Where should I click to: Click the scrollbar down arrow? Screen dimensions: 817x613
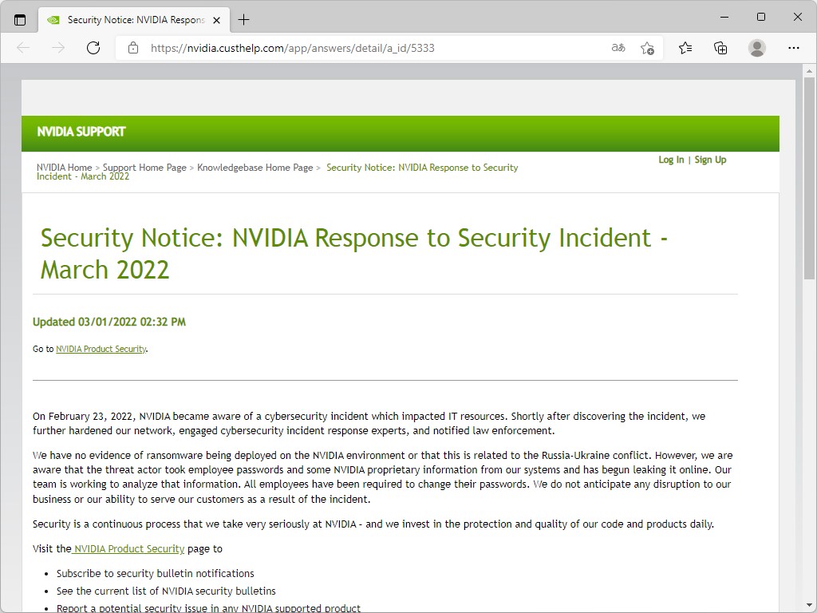[809, 607]
